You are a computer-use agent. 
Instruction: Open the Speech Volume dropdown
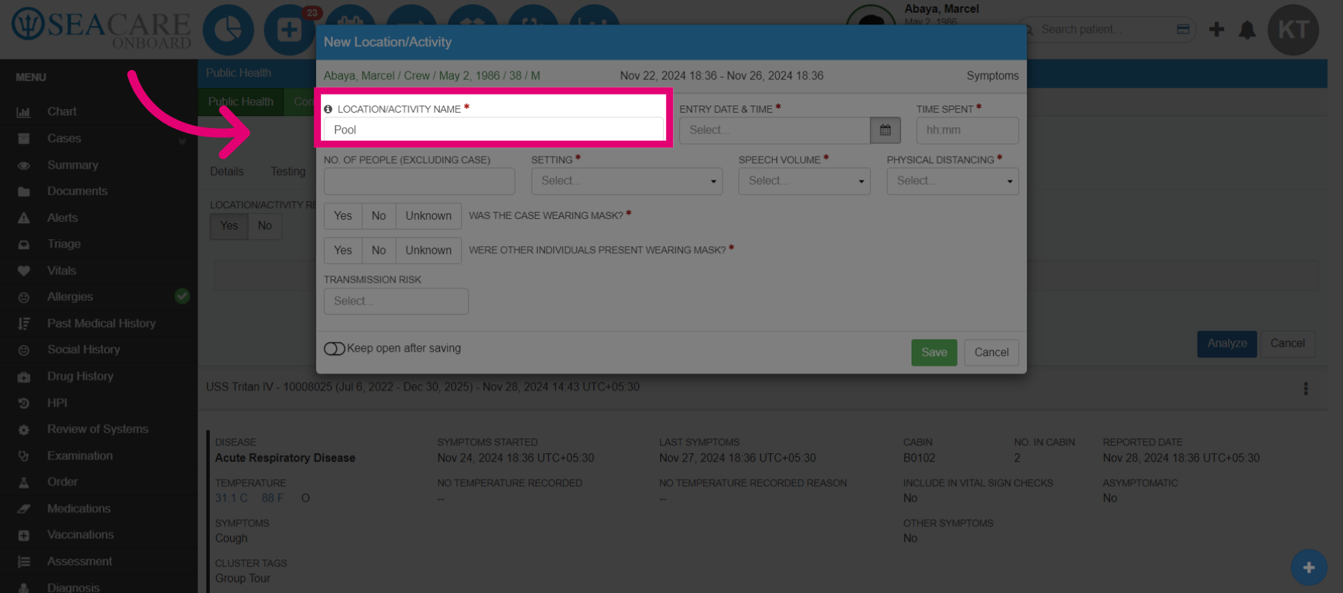804,181
